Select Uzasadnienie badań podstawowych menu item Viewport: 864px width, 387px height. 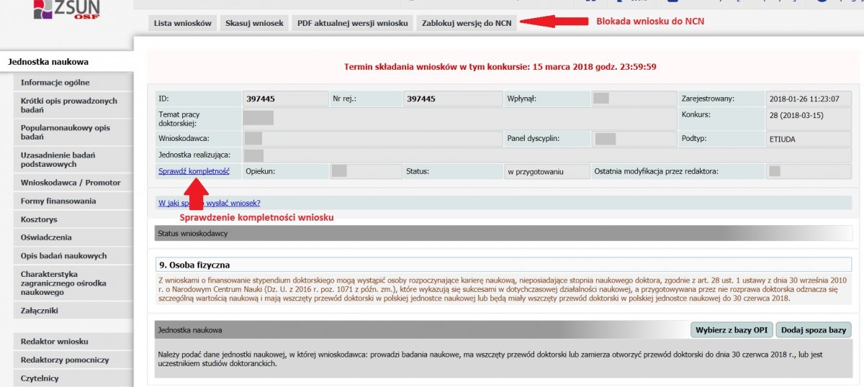[x=59, y=160]
